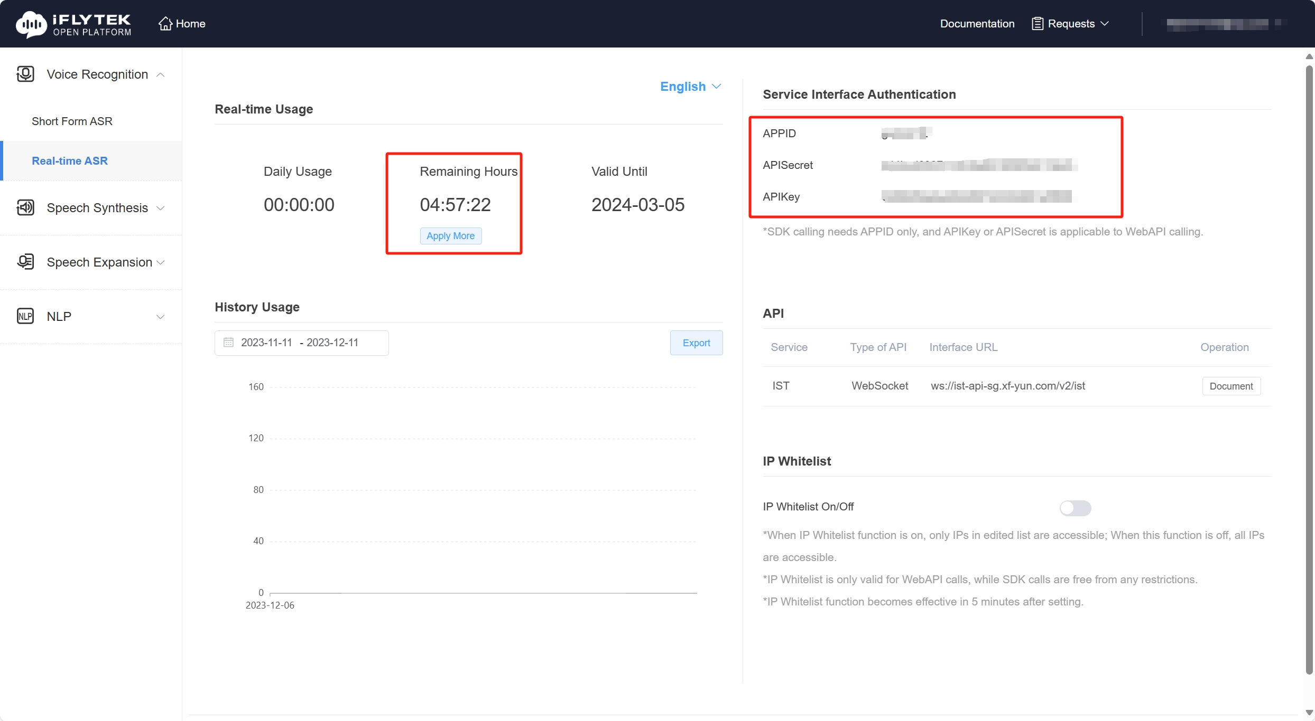
Task: Click the NLP sidebar icon
Action: pyautogui.click(x=25, y=316)
